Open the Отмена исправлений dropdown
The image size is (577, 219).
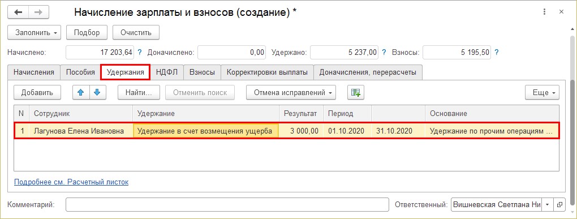[x=291, y=92]
